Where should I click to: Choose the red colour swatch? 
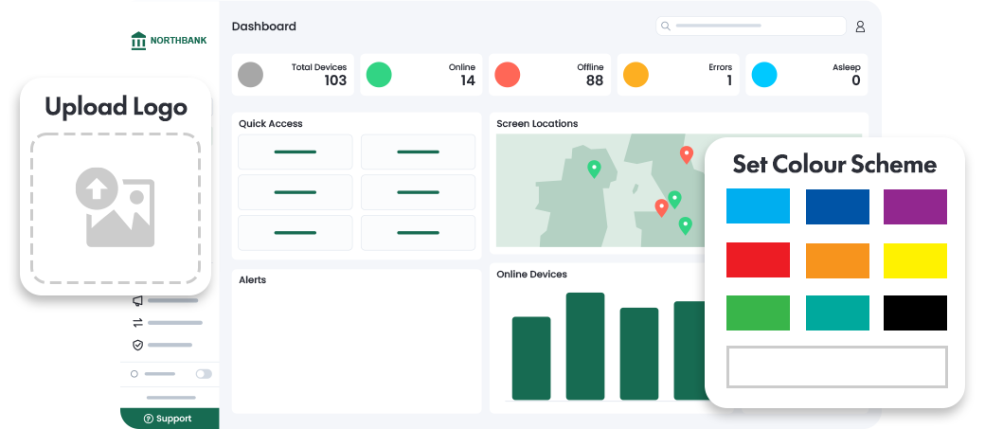tap(758, 260)
